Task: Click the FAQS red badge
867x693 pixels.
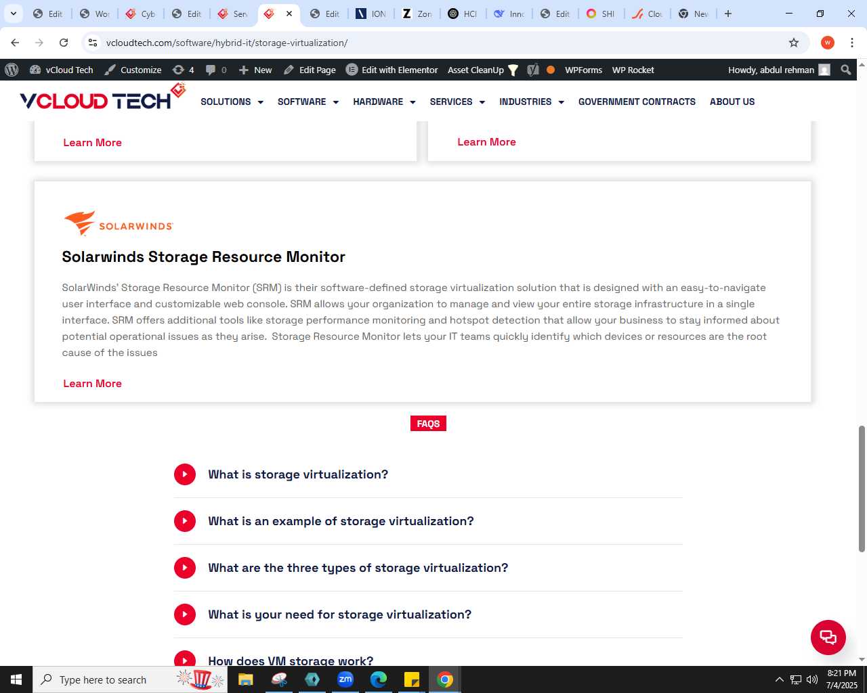Action: tap(428, 424)
